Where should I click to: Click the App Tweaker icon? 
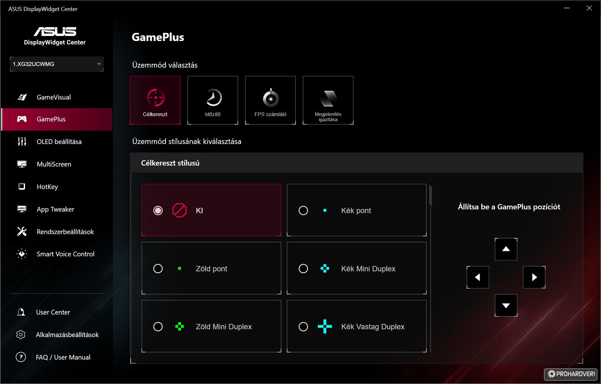tap(22, 209)
